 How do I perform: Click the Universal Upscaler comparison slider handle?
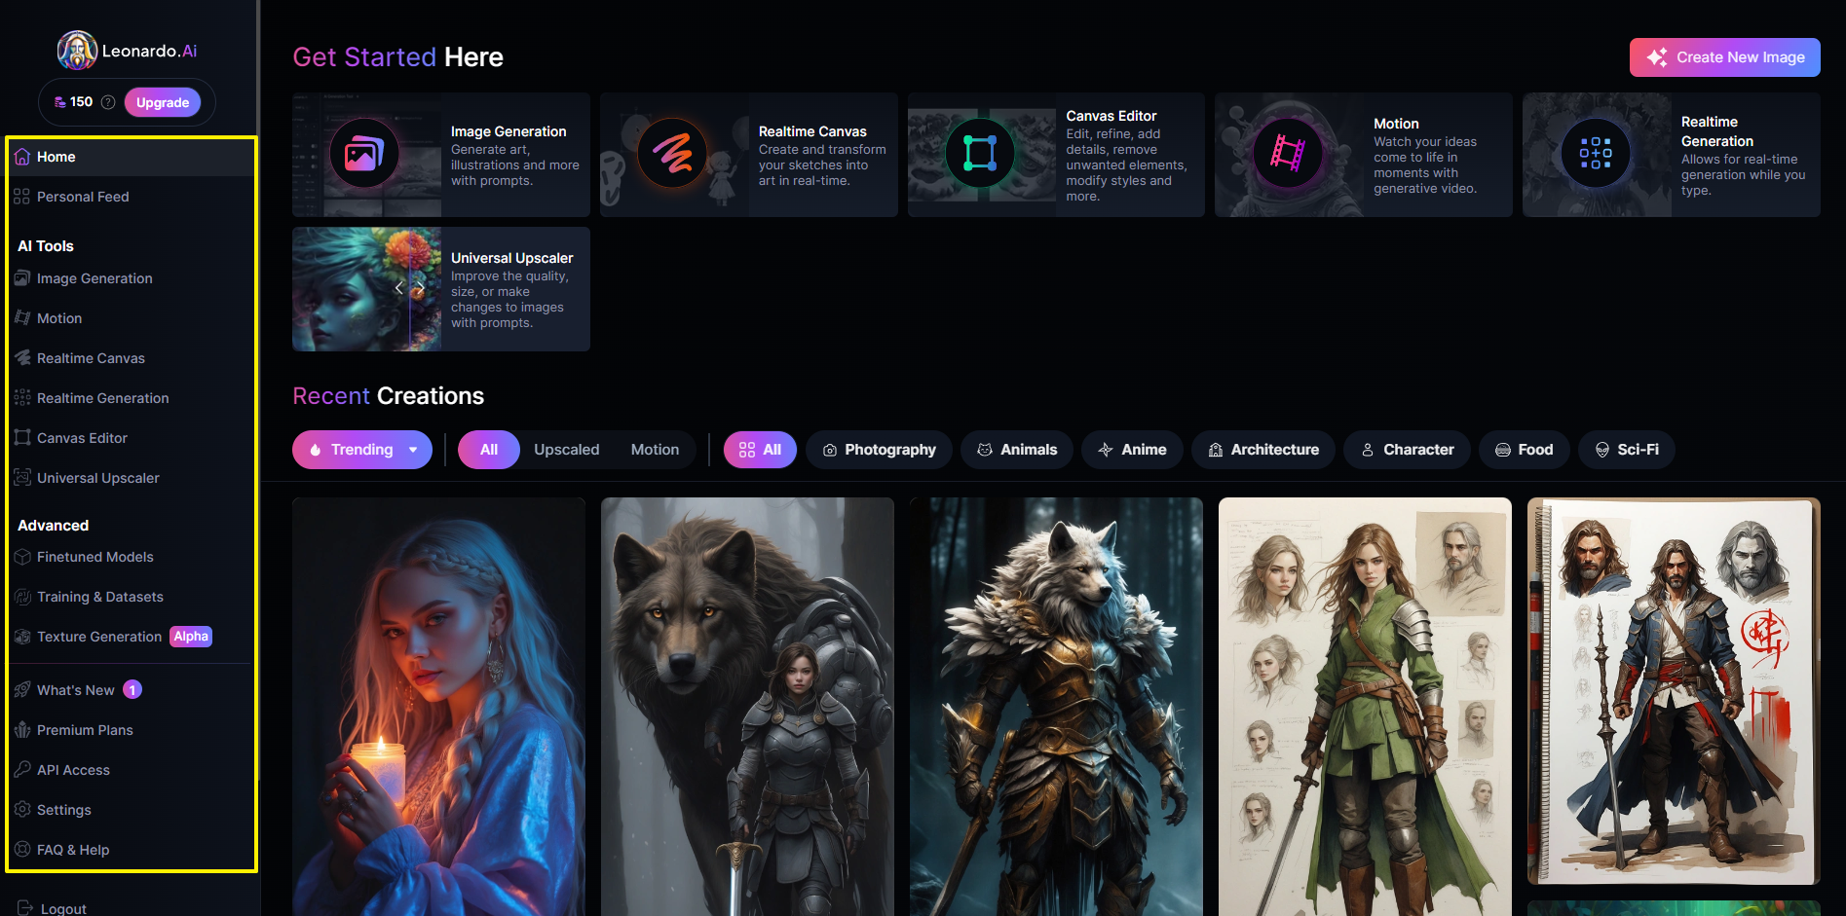(x=409, y=288)
